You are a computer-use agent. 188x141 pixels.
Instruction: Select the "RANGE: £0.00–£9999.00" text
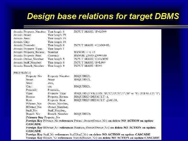tap(90, 56)
